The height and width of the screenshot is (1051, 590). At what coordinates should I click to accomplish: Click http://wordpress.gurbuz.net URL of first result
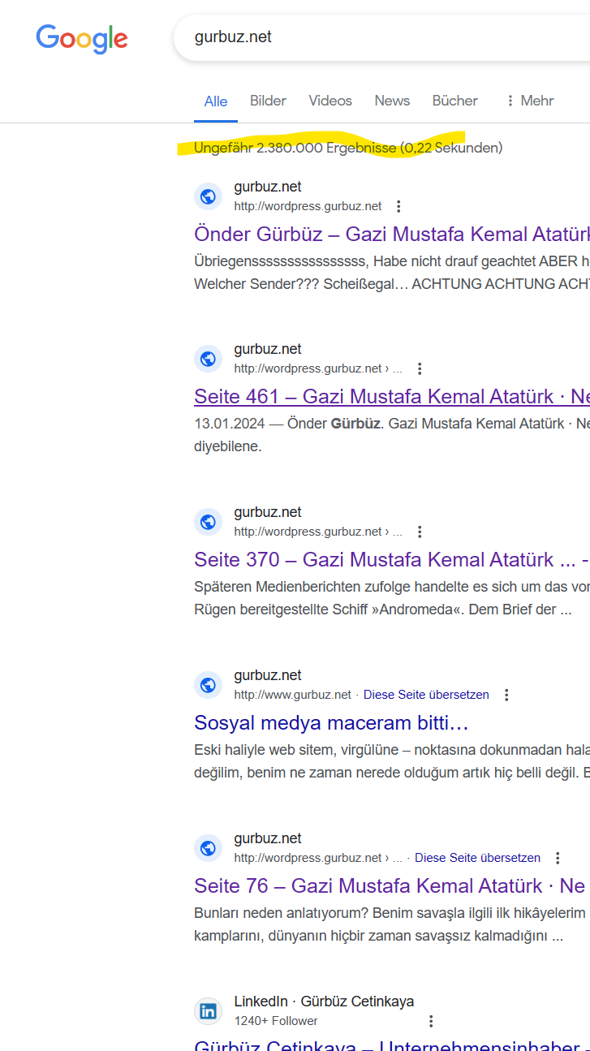[308, 206]
